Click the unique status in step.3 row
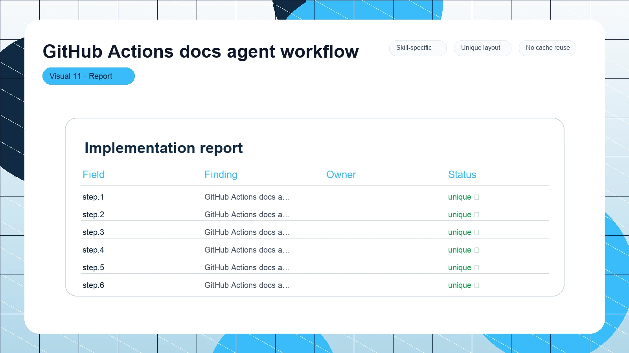The image size is (629, 353). click(460, 232)
